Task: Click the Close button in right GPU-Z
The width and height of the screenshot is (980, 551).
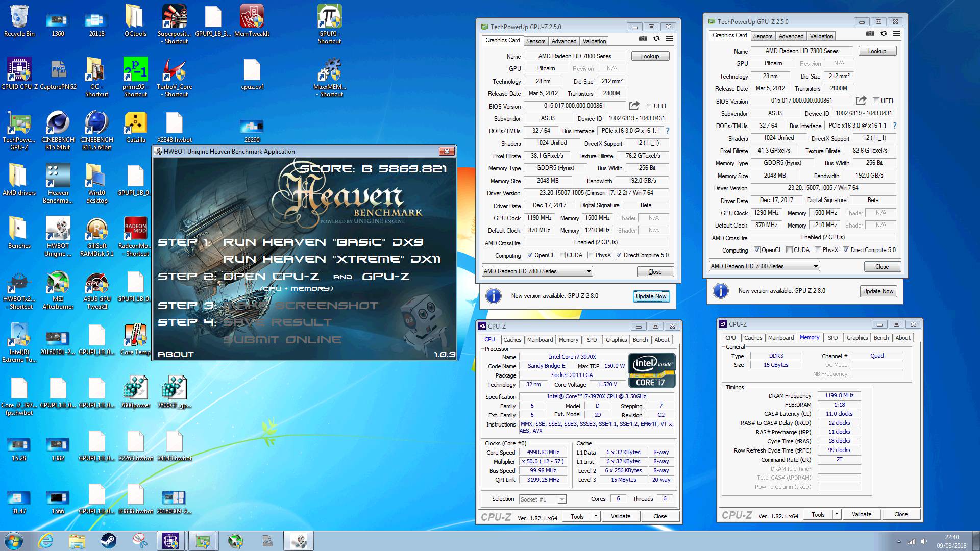Action: tap(881, 267)
